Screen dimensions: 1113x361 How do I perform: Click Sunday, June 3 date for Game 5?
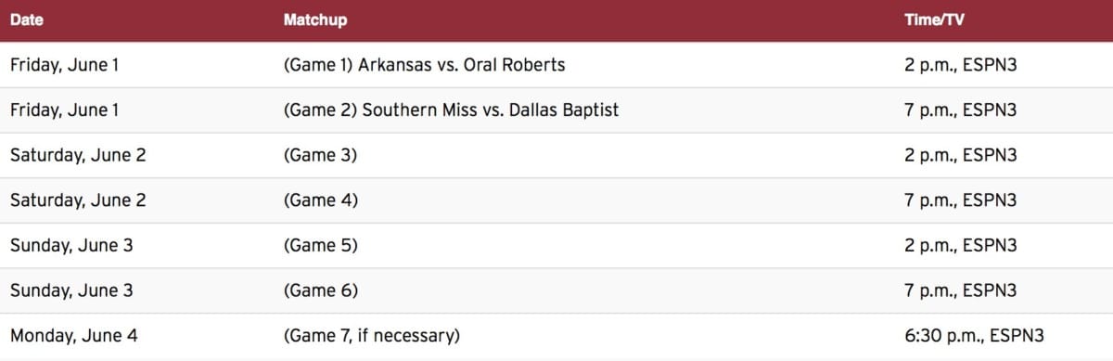pyautogui.click(x=71, y=246)
